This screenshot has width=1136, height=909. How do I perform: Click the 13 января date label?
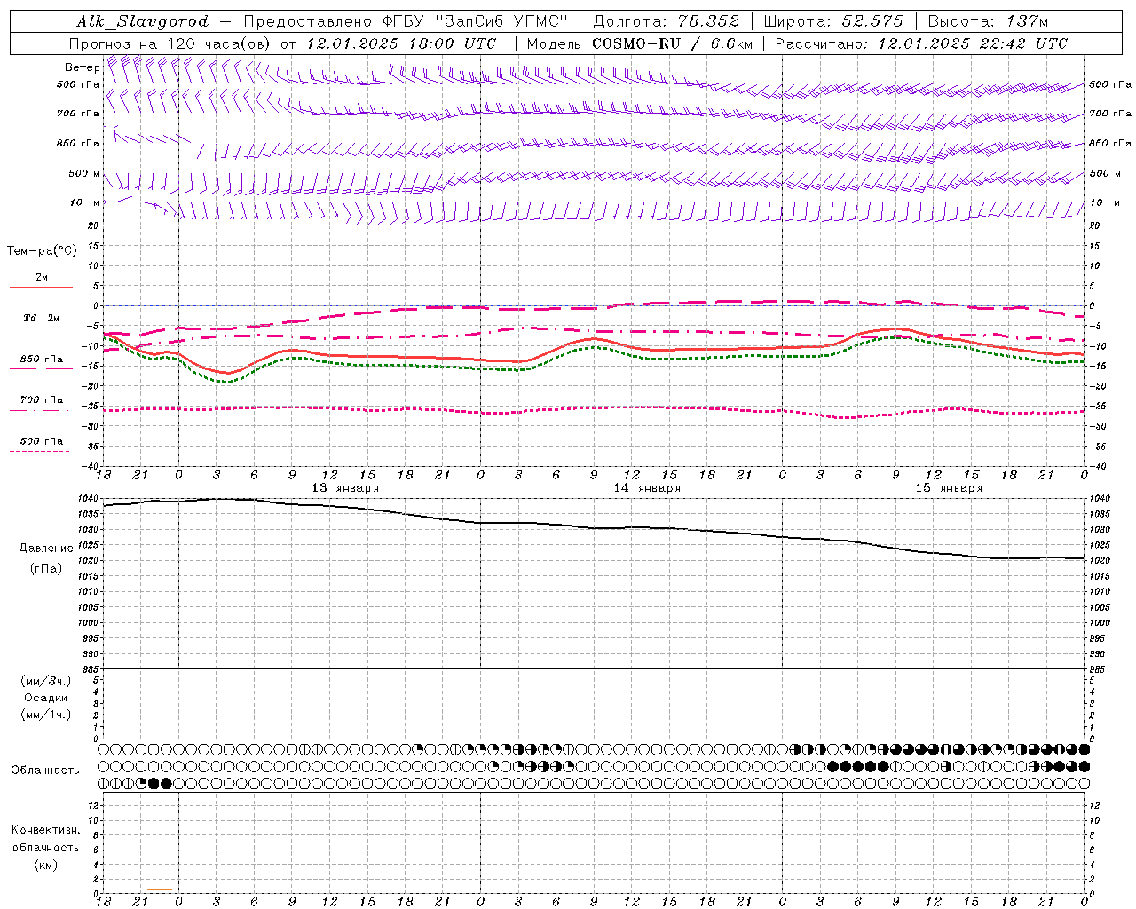click(x=345, y=488)
